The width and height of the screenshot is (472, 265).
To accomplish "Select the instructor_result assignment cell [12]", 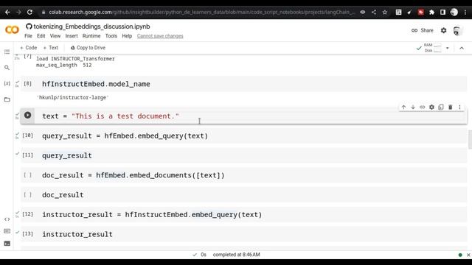I will [x=243, y=214].
